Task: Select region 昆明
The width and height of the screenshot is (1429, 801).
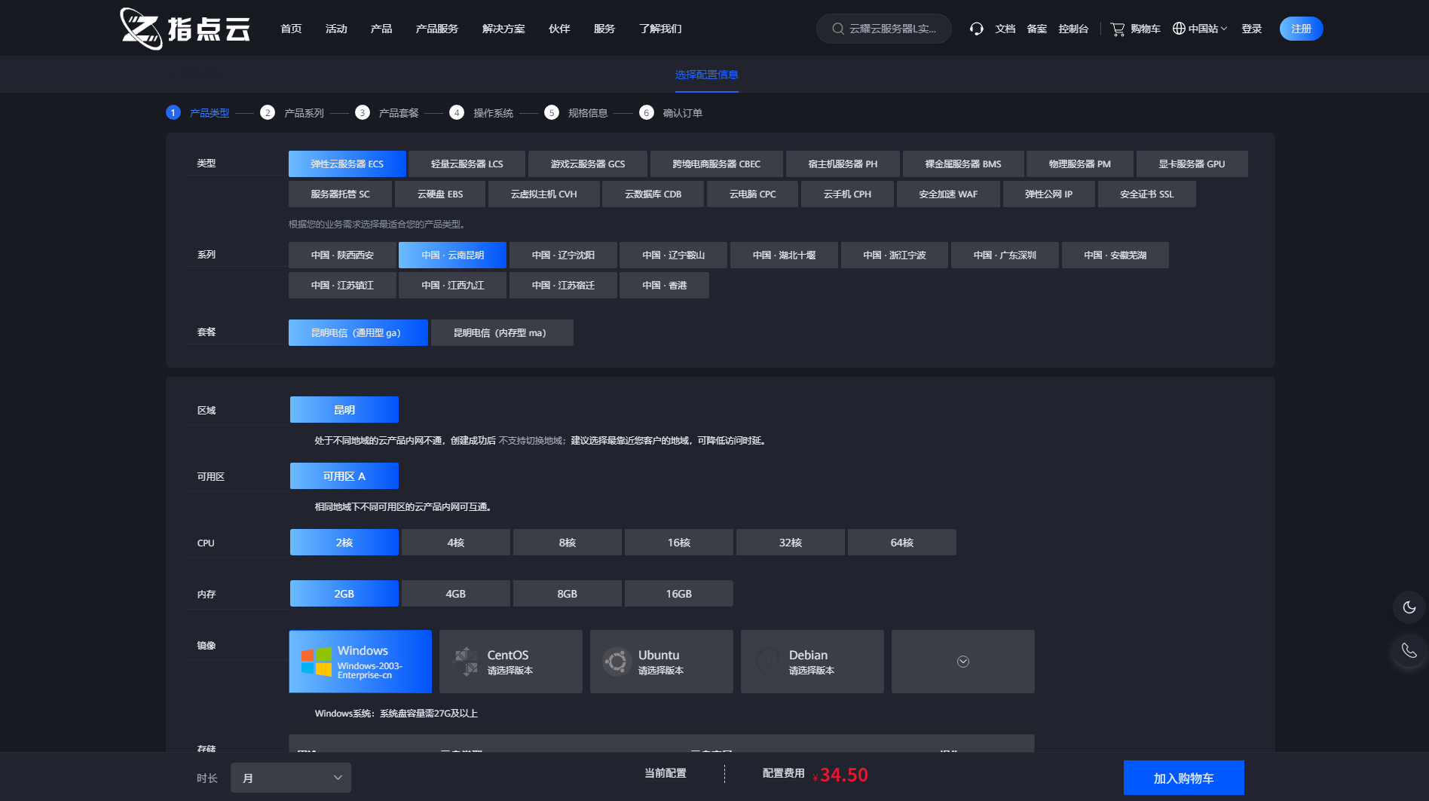Action: pos(344,410)
